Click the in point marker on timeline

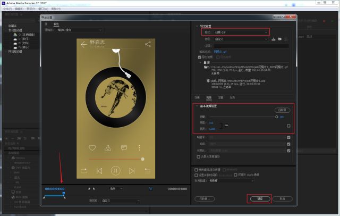44,197
